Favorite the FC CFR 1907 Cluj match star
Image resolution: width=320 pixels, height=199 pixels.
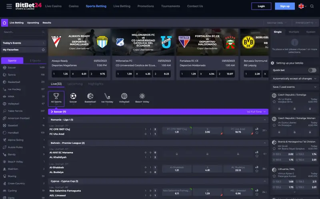[257, 133]
